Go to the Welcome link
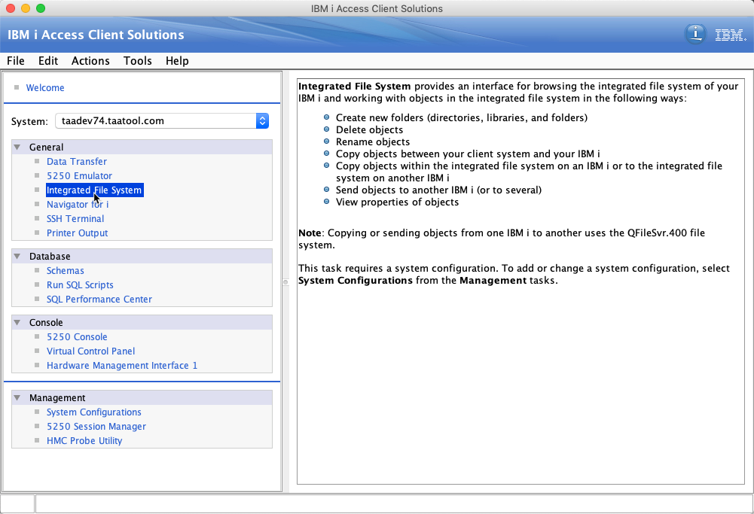This screenshot has width=754, height=514. pyautogui.click(x=45, y=87)
